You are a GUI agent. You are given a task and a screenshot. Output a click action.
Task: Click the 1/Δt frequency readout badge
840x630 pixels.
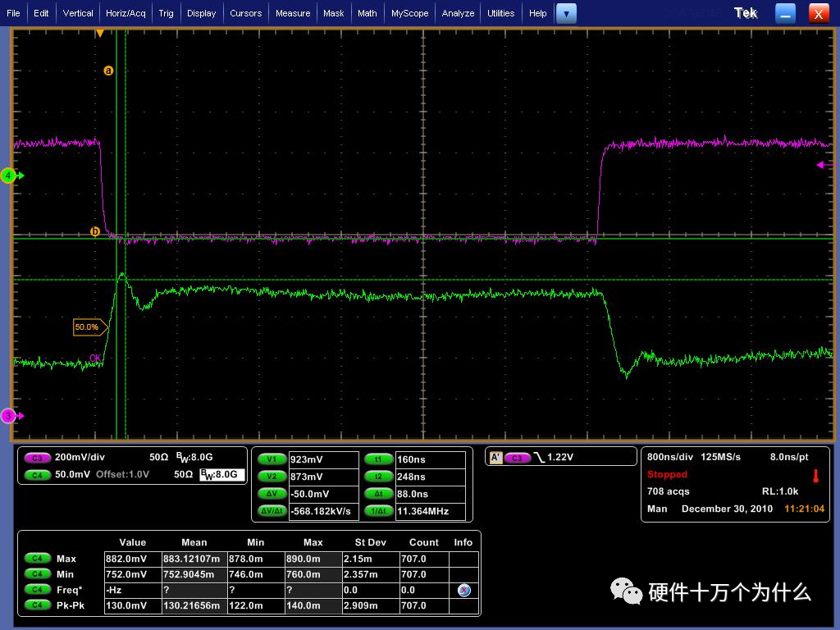pos(378,511)
